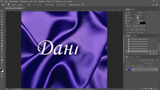Expand the Regular font style dropdown
This screenshot has width=160, height=90.
click(x=142, y=13)
